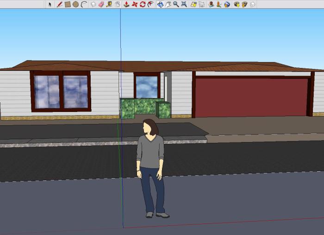
Task: Open Preview in Google Earth
Action: click(227, 4)
